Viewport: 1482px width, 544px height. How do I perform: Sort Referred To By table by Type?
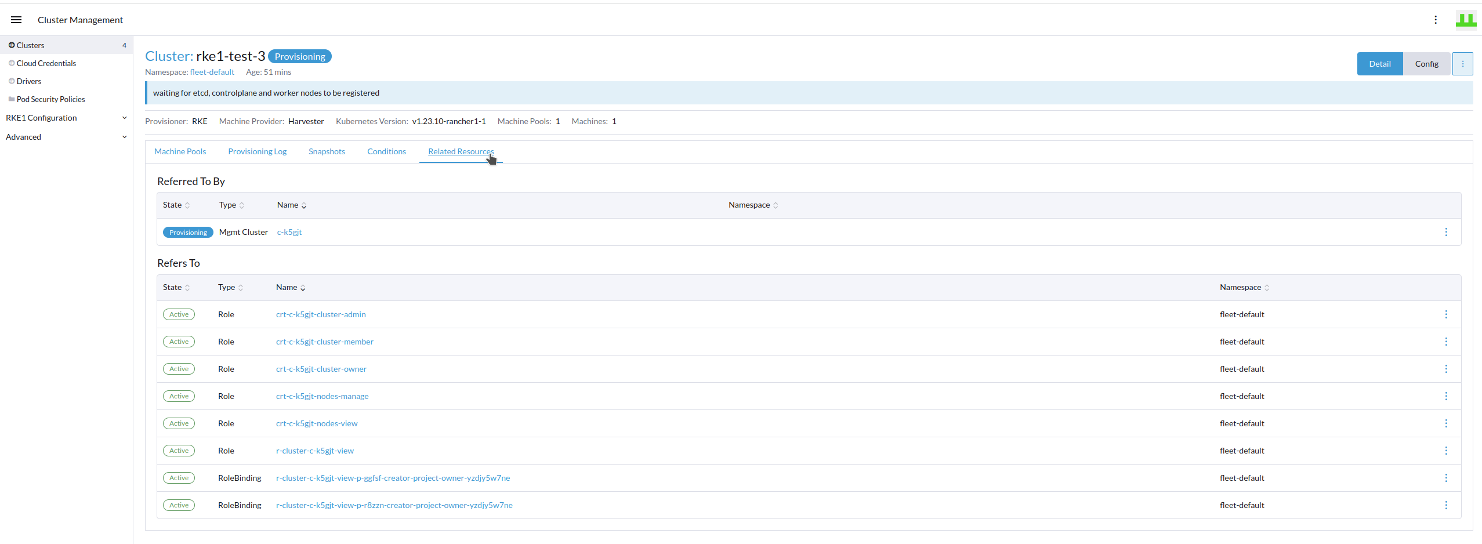tap(231, 205)
